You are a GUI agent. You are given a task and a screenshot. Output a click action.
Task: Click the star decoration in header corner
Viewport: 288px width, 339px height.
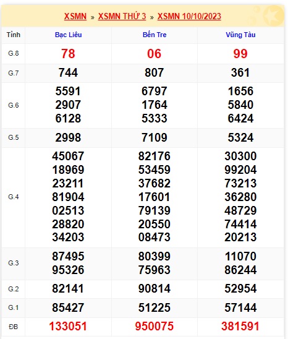click(x=273, y=15)
